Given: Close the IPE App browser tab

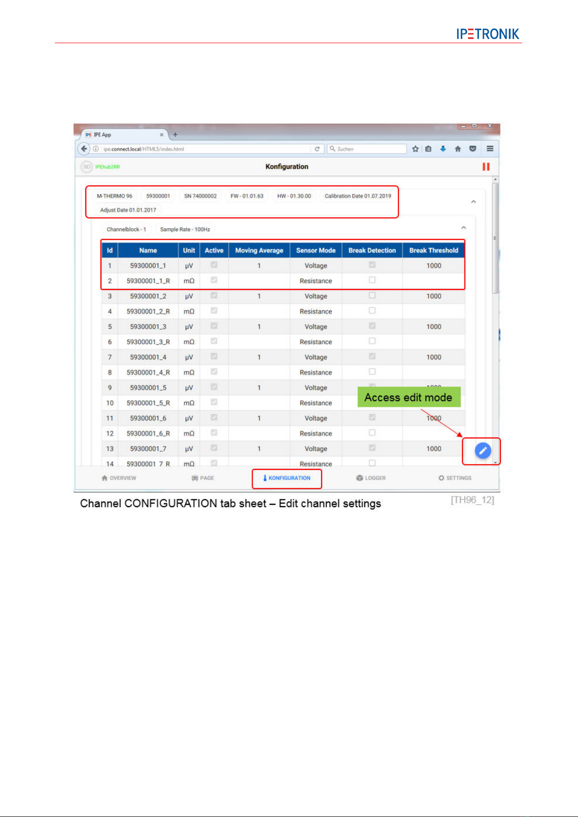Looking at the screenshot, I should click(161, 135).
